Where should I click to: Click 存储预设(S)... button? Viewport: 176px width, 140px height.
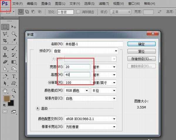click(x=142, y=59)
